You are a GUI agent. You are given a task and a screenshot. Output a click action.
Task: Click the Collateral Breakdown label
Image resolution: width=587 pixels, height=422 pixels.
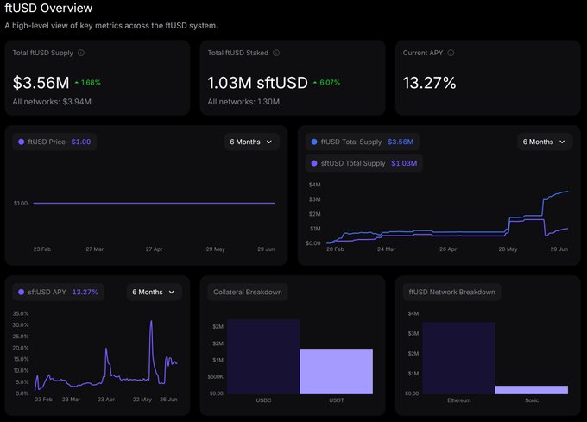[248, 292]
